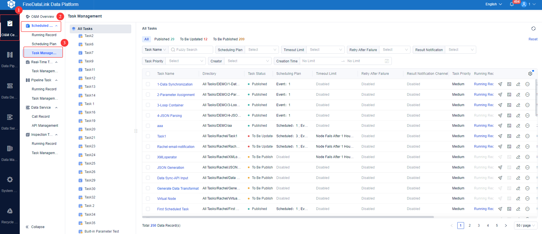Click the publish icon for 1-Data Synchronization
This screenshot has width=542, height=234.
coord(500,84)
